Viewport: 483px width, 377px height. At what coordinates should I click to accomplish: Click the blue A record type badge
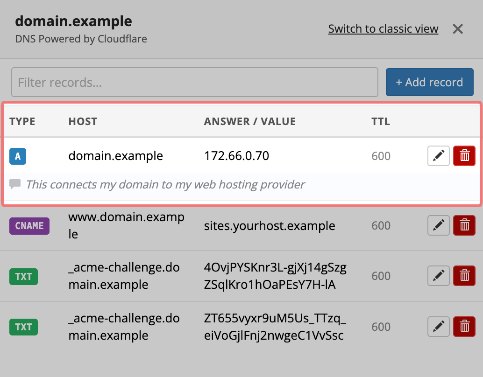pyautogui.click(x=18, y=156)
